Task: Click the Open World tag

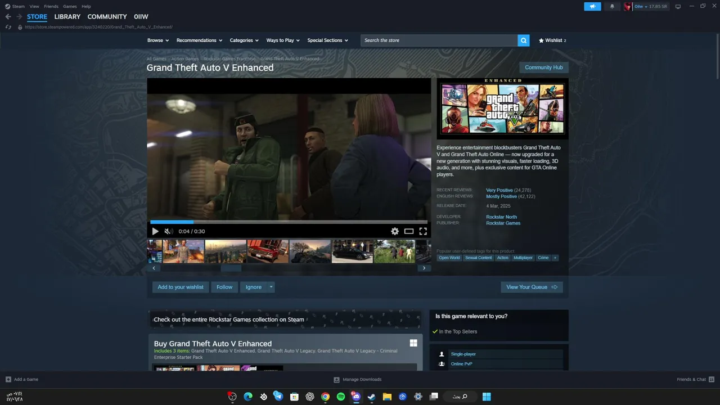Action: [449, 258]
